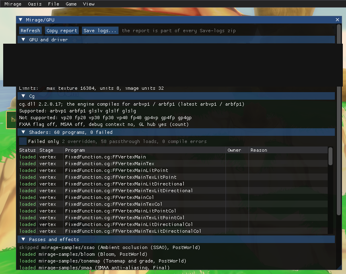Collapse the Mirage/GPU window triangle
The height and width of the screenshot is (274, 346).
point(21,20)
